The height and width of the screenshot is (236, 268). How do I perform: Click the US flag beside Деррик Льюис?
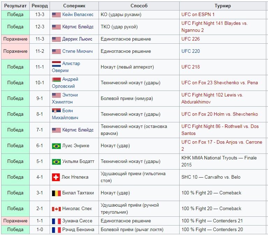(x=56, y=39)
